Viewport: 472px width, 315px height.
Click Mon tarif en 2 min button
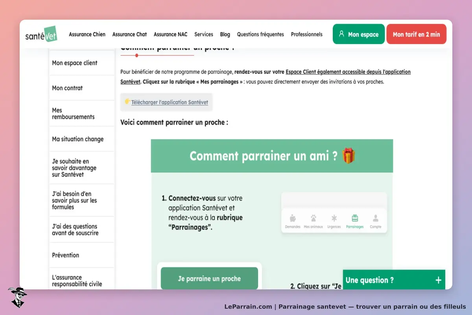pos(417,34)
